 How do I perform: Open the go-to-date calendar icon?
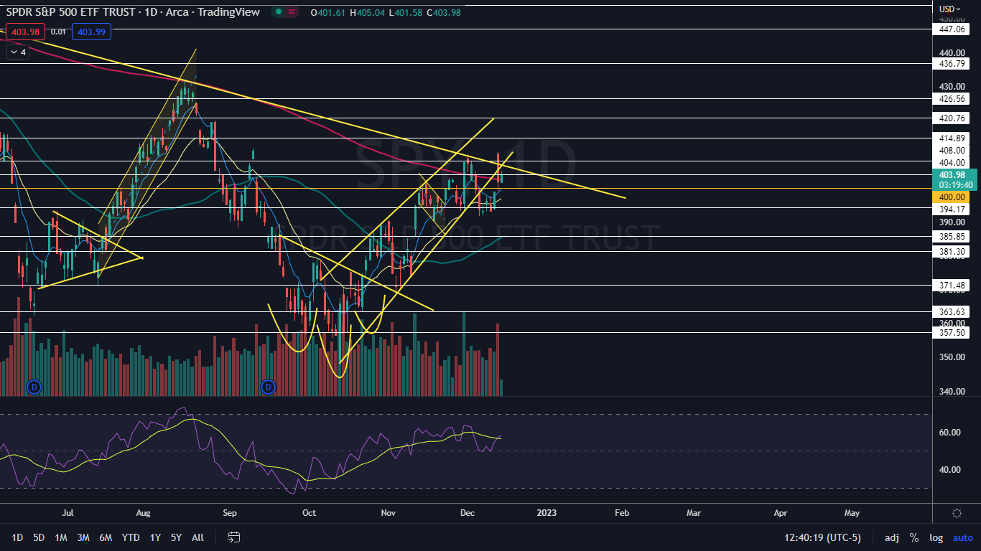tap(233, 537)
